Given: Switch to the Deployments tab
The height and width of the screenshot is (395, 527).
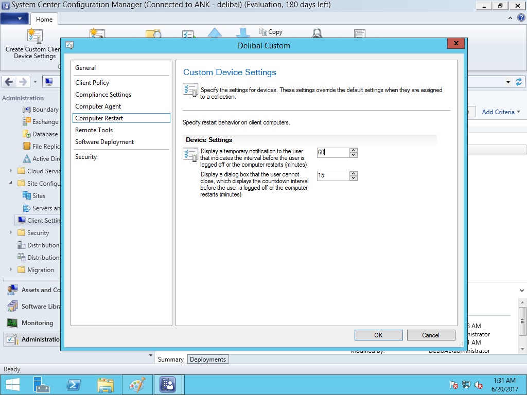Looking at the screenshot, I should [208, 360].
